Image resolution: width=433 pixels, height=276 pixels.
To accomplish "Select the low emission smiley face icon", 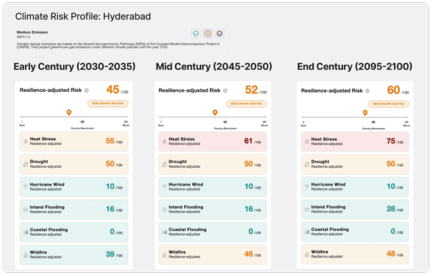I will [196, 33].
